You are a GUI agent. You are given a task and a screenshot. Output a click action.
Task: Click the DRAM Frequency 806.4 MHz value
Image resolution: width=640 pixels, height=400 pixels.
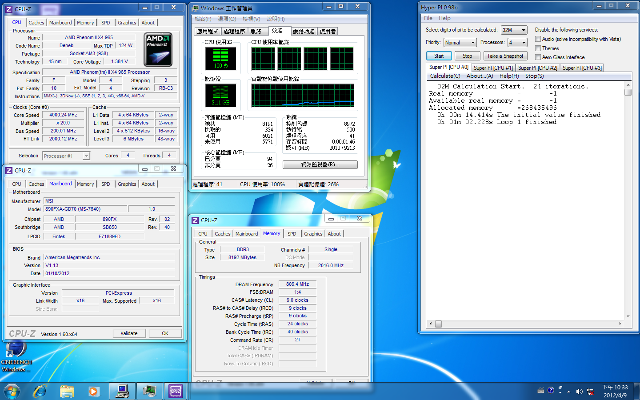[x=297, y=284]
